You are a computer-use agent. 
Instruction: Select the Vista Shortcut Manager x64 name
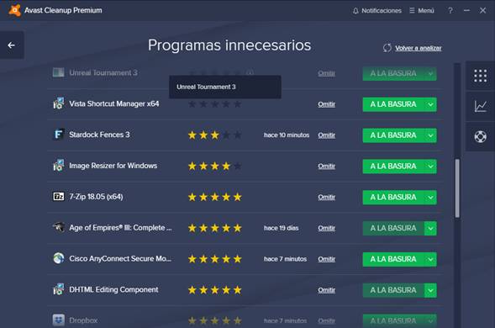(x=114, y=103)
